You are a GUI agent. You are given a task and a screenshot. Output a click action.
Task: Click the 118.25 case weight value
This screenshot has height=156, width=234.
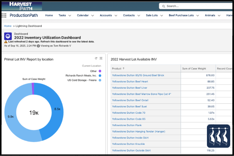pos(210,150)
